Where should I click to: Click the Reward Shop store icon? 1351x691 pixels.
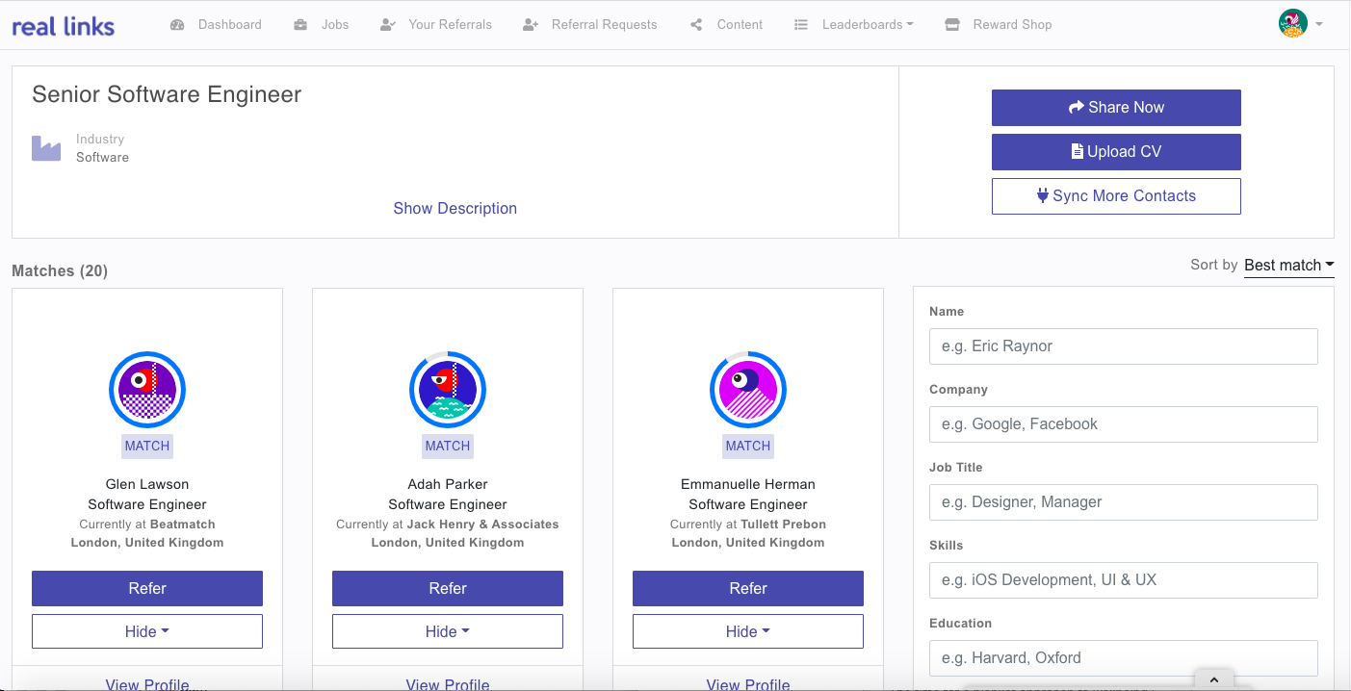(x=952, y=25)
